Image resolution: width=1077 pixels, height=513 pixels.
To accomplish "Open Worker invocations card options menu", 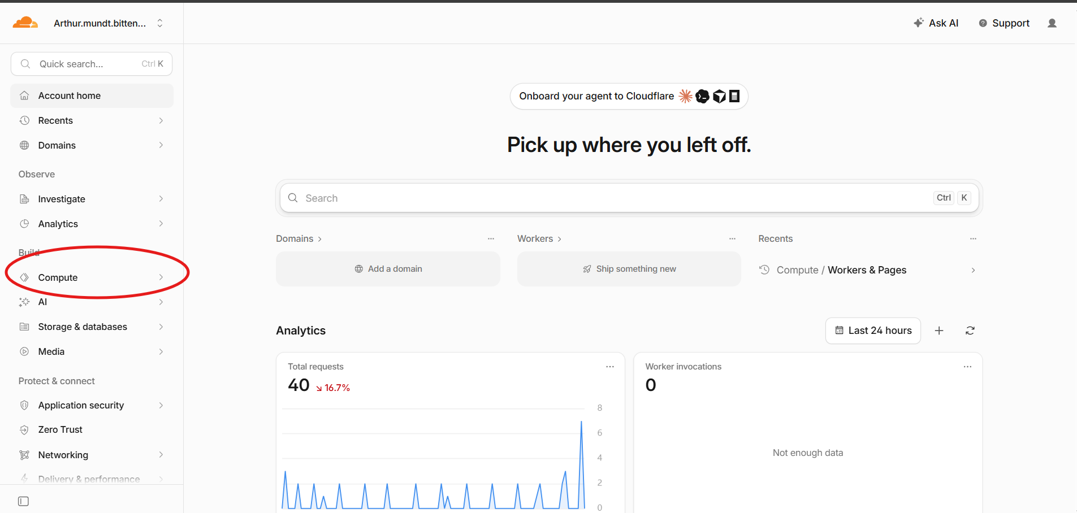I will tap(968, 367).
